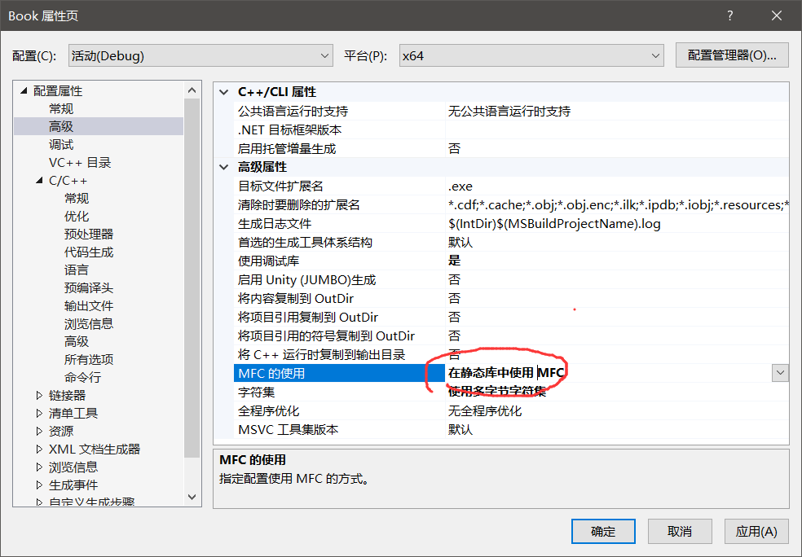The image size is (802, 557).
Task: Select 预处理器 under C/C++
Action: 88,233
